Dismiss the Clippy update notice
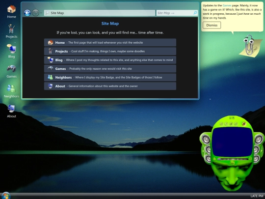Viewport: 265px width, 199px height. click(x=212, y=25)
